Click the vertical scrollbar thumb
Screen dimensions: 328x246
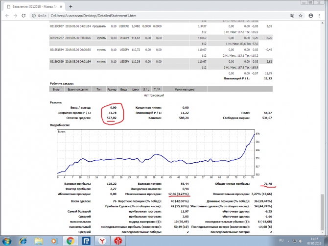(322, 212)
